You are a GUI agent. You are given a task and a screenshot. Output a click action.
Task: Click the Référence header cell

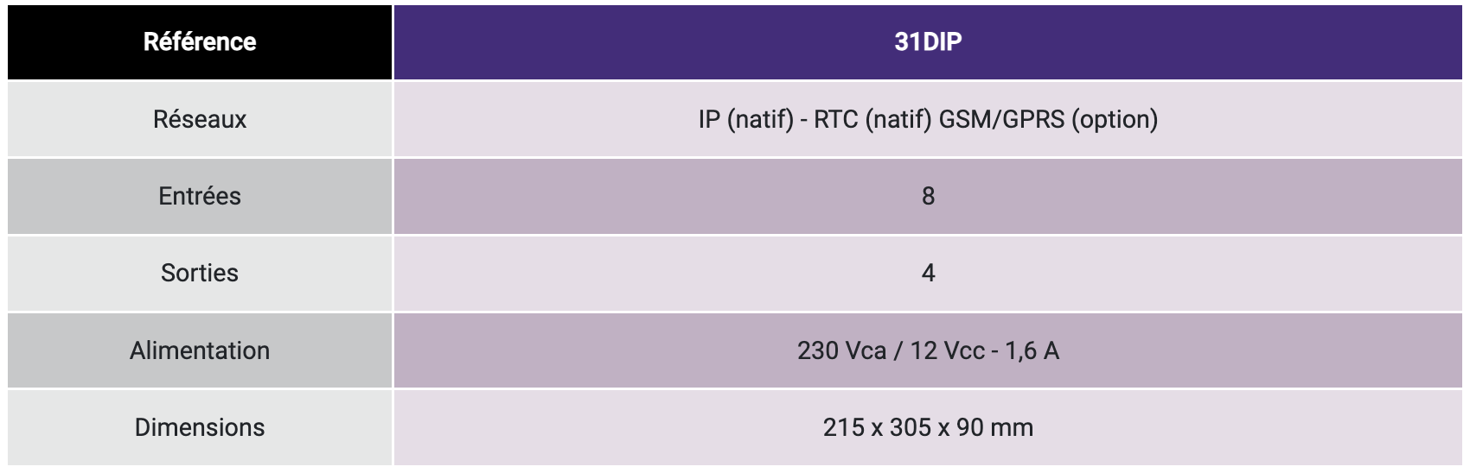pyautogui.click(x=200, y=42)
